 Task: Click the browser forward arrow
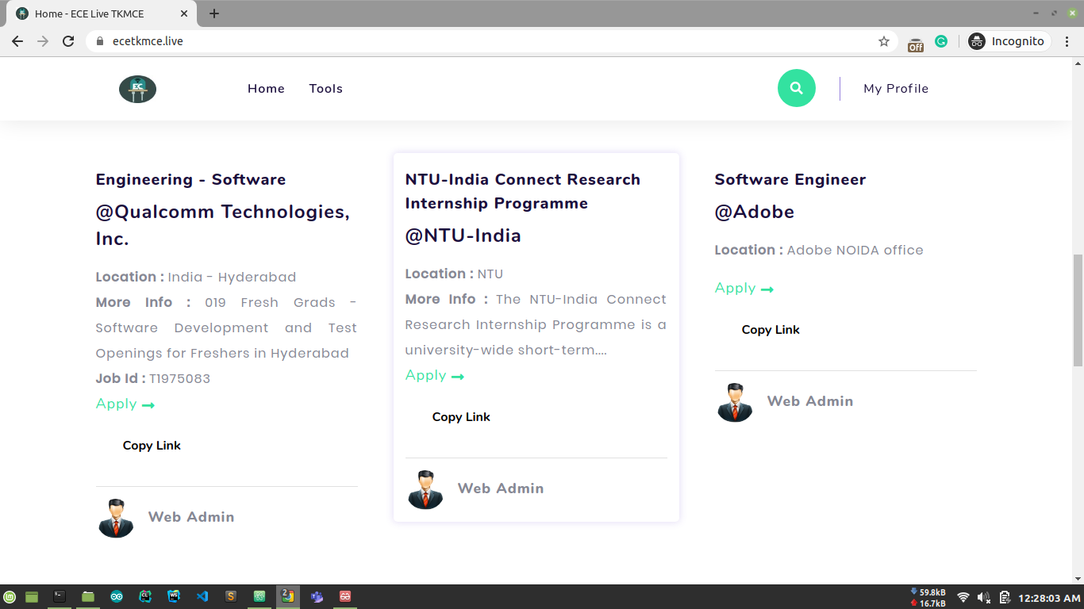(43, 41)
